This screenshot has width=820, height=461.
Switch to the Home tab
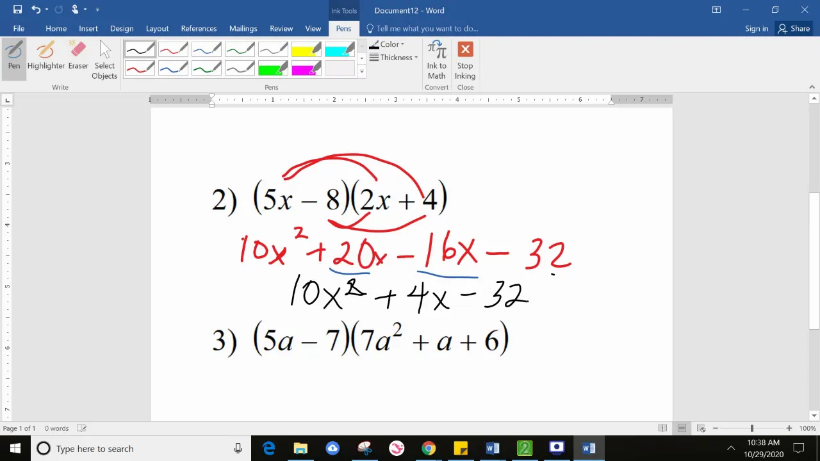pos(56,28)
